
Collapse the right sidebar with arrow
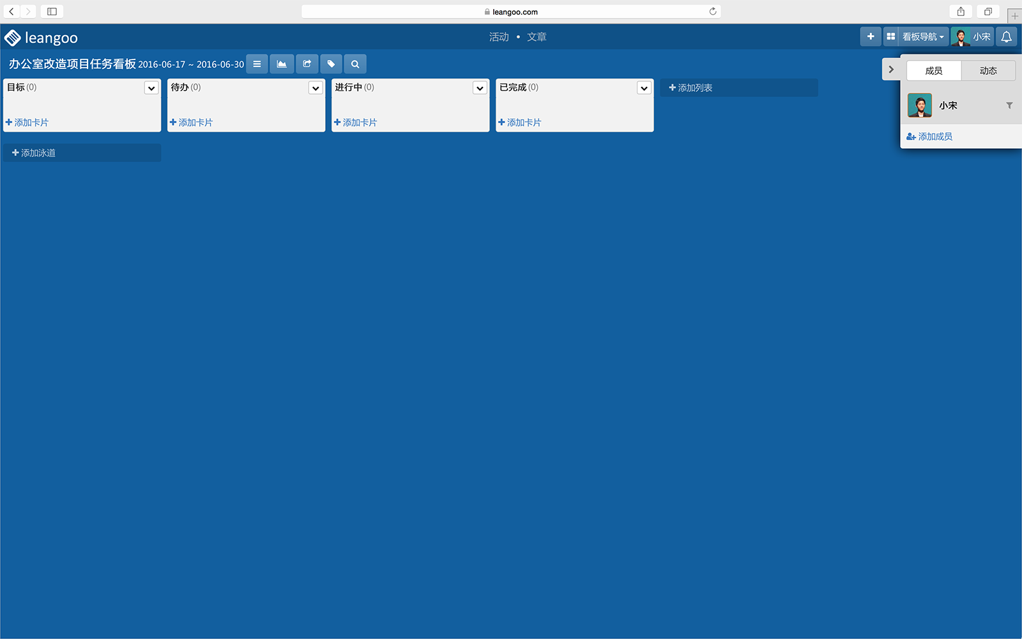click(x=891, y=69)
